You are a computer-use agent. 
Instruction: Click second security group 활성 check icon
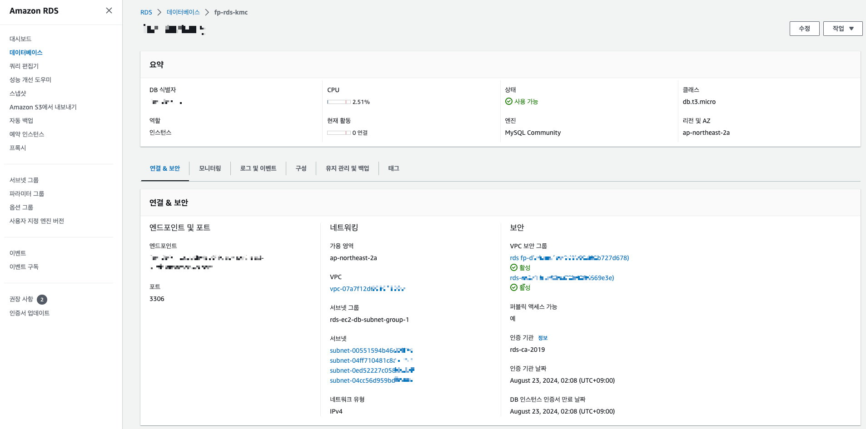[x=514, y=288]
